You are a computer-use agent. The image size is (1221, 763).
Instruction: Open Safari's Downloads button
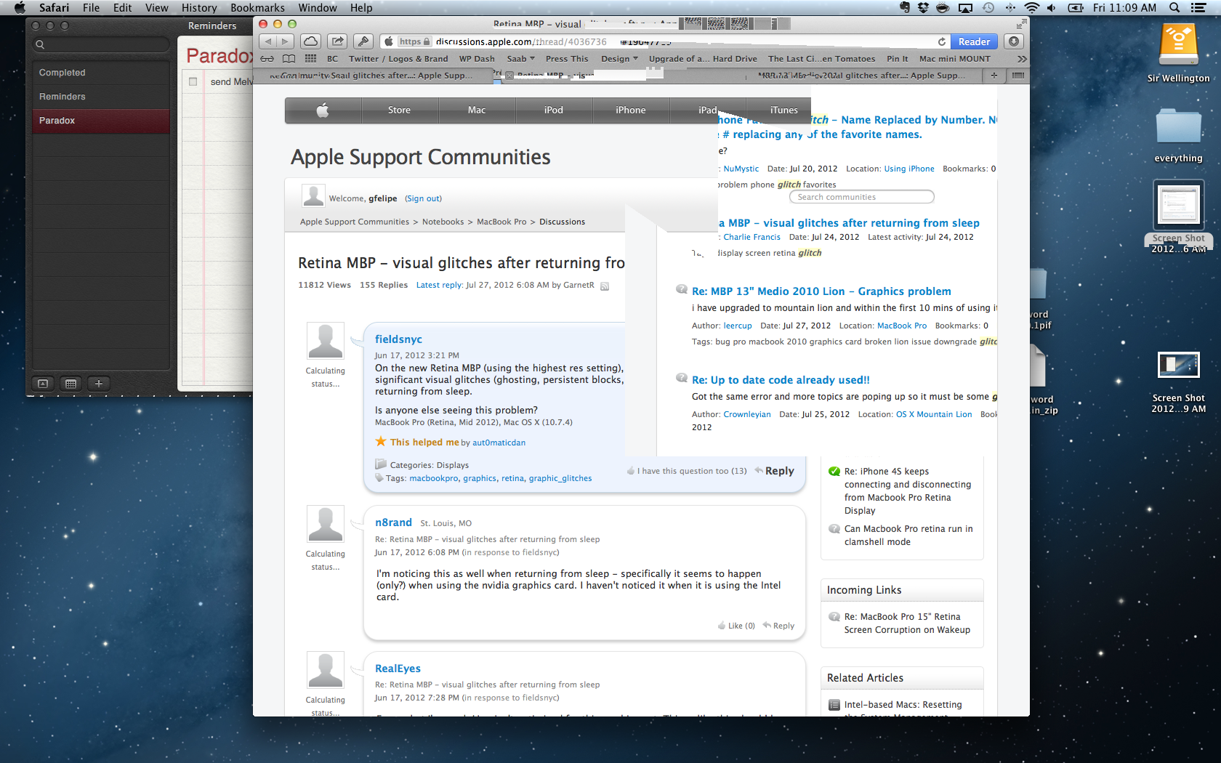pos(1015,41)
